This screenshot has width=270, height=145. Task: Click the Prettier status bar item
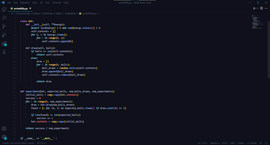[252, 143]
